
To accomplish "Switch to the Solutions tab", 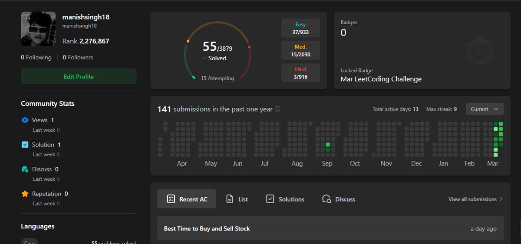I will point(285,199).
